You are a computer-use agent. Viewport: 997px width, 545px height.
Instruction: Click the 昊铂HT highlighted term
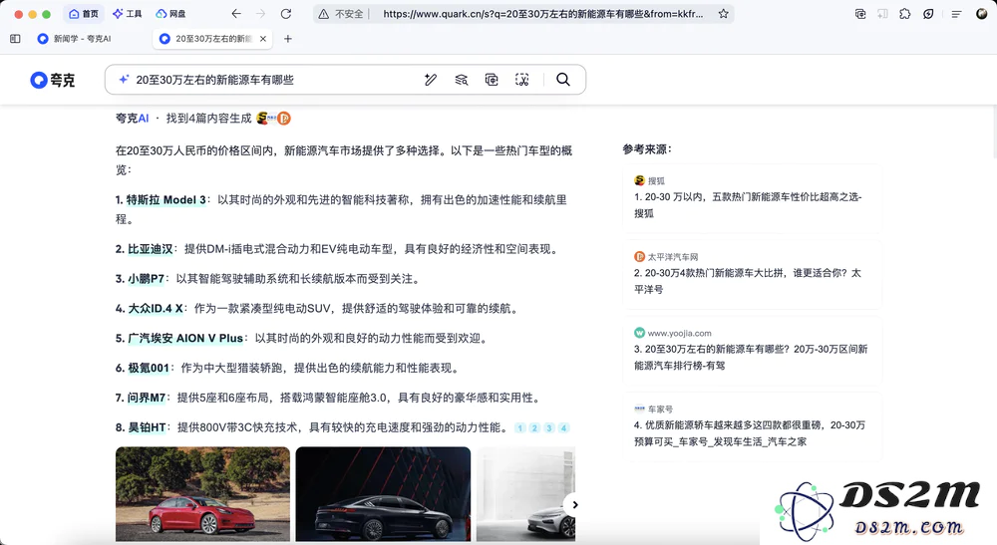coord(147,427)
